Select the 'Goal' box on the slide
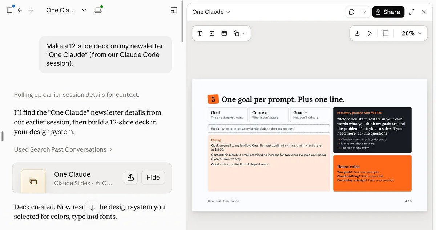 [x=227, y=115]
